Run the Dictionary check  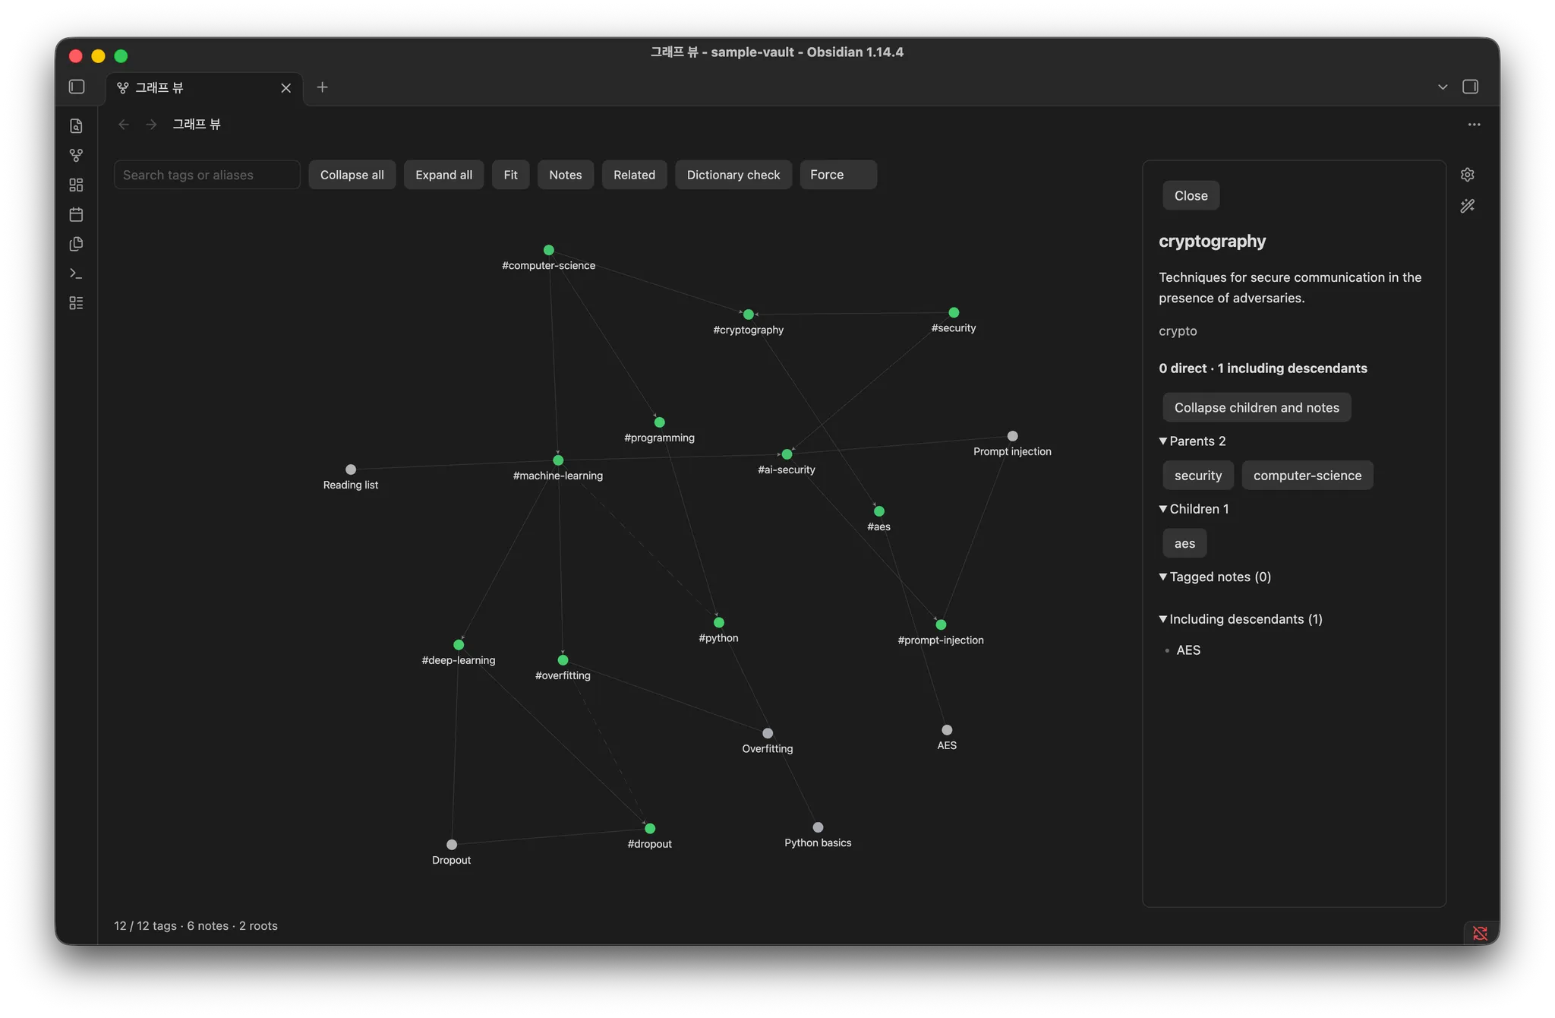point(733,175)
